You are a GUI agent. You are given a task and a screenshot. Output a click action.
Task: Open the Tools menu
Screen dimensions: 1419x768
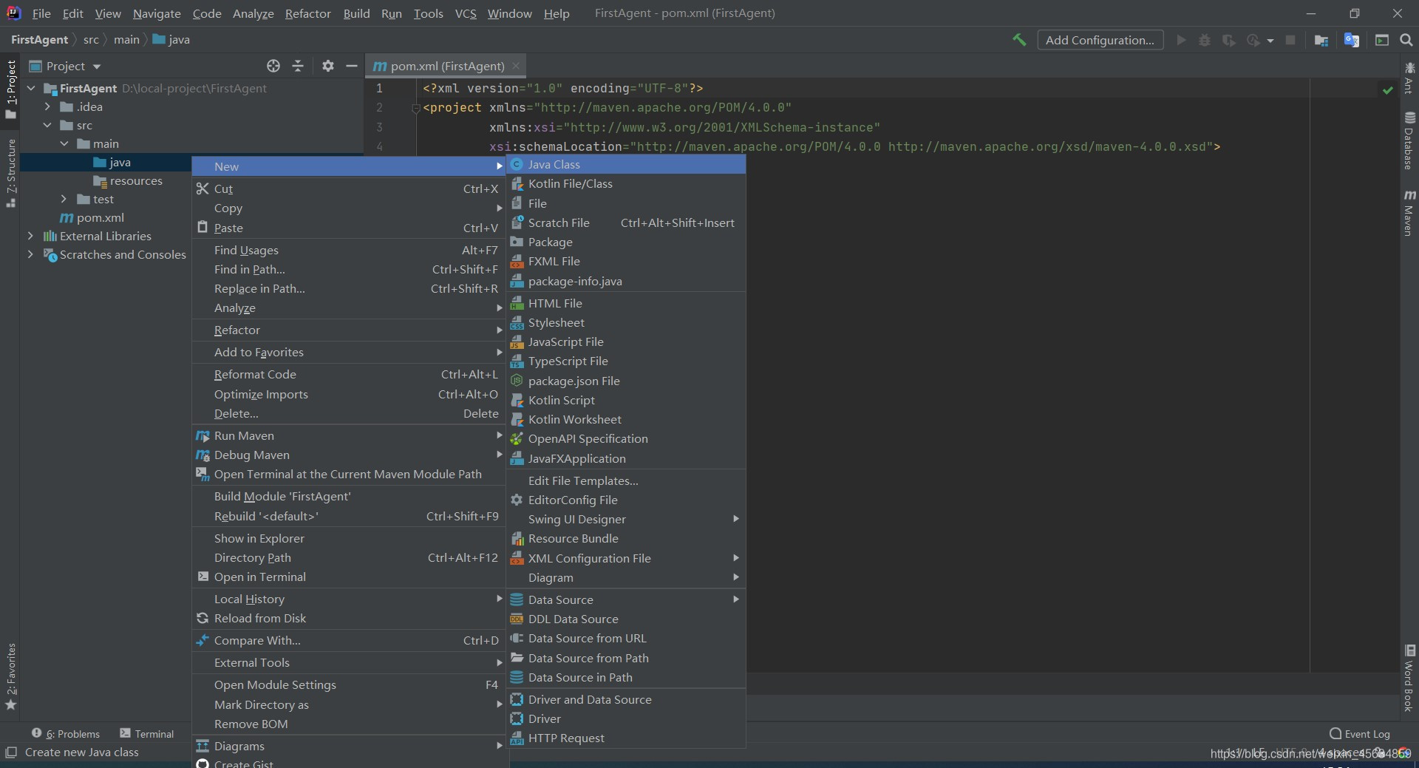(x=428, y=13)
